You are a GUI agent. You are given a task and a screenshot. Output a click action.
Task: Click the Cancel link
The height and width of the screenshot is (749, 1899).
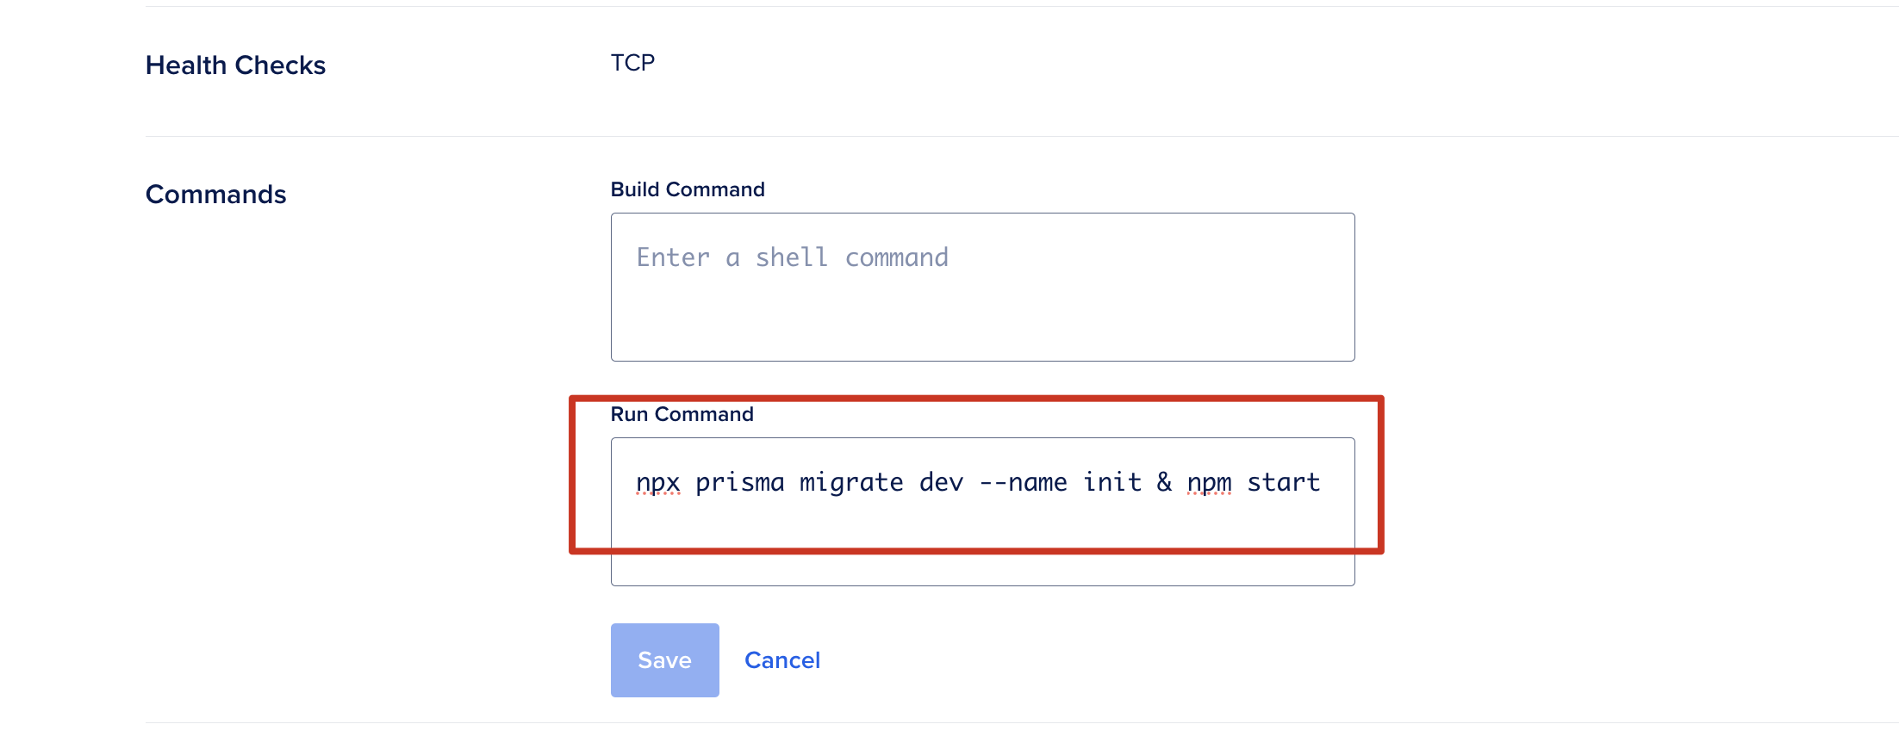click(x=781, y=660)
